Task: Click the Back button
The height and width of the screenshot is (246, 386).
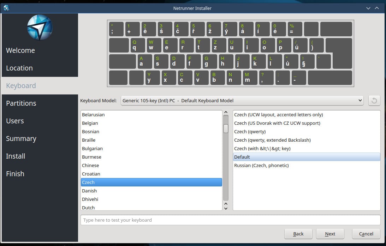Action: coord(298,234)
